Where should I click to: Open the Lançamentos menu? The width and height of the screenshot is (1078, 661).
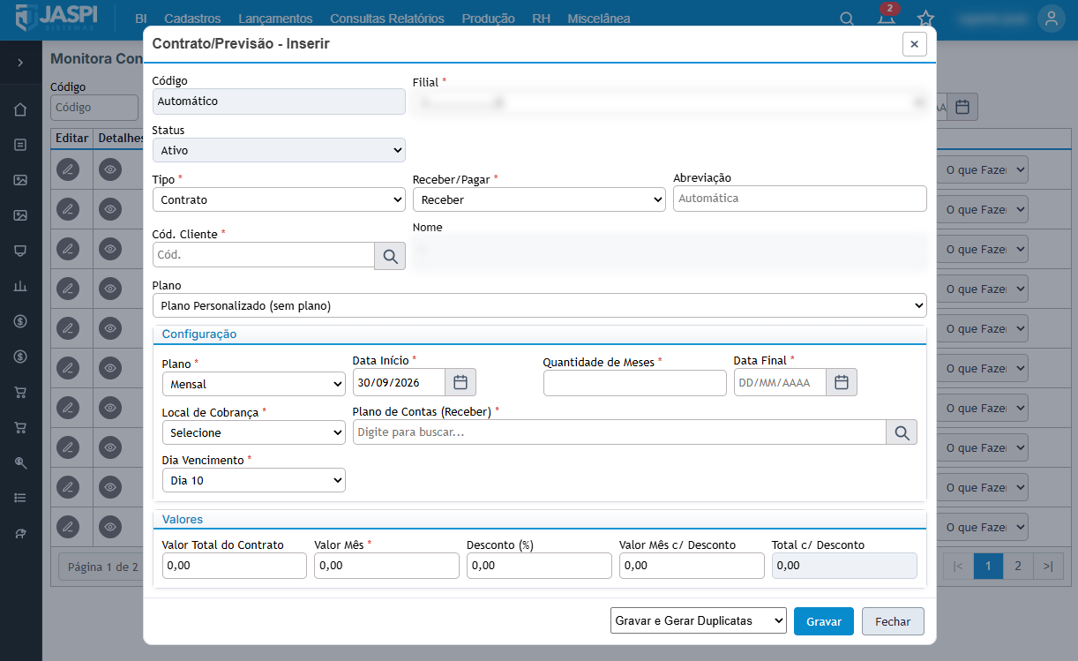[275, 19]
